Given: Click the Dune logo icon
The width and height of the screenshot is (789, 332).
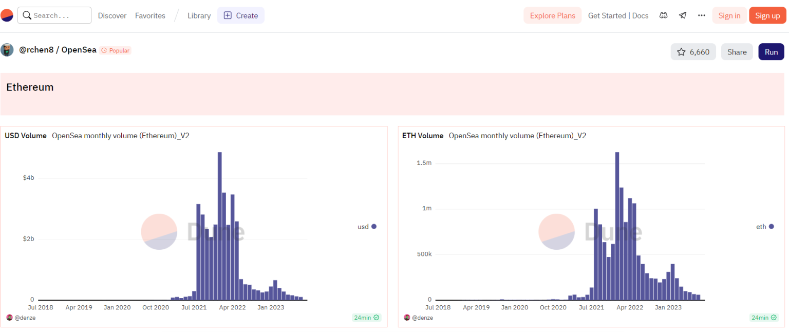Looking at the screenshot, I should point(7,15).
